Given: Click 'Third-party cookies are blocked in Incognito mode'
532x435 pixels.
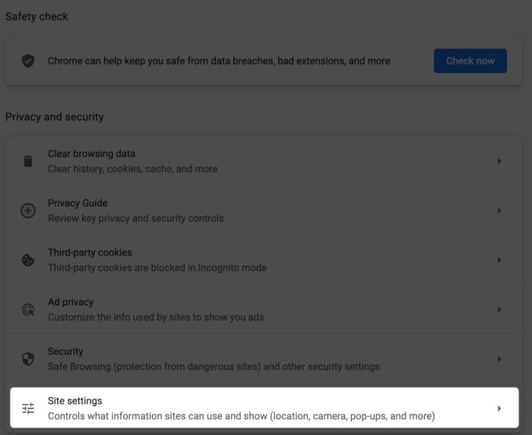Looking at the screenshot, I should 157,268.
